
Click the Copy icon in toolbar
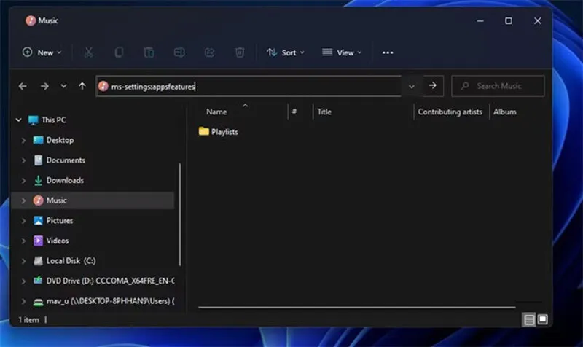tap(119, 52)
